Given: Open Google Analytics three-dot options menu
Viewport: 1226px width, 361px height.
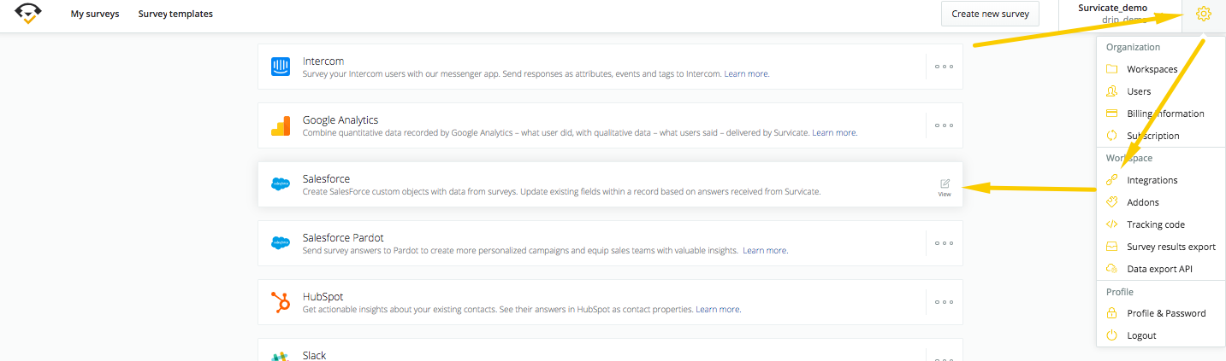Looking at the screenshot, I should tap(945, 125).
